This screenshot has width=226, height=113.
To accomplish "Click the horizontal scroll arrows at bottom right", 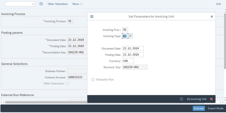I will (221, 102).
